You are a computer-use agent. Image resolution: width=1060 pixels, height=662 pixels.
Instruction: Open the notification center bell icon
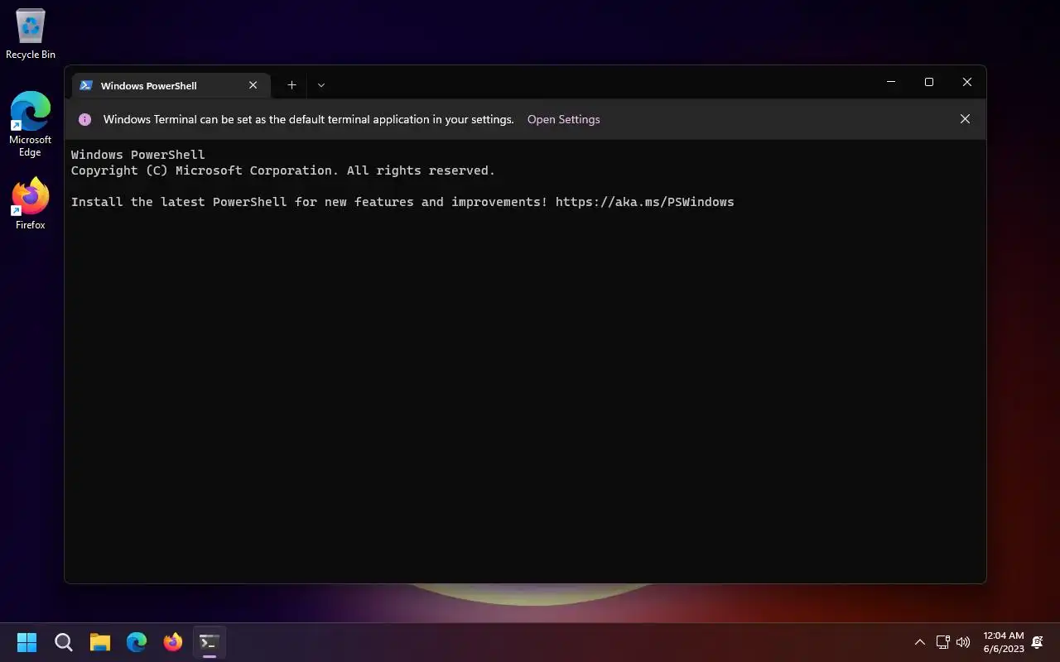point(1038,642)
